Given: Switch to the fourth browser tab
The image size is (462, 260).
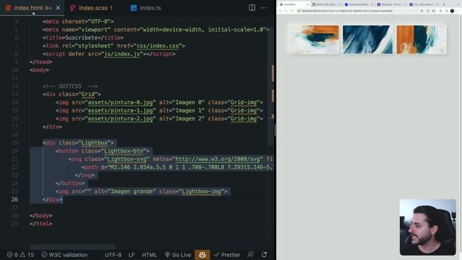Looking at the screenshot, I should (x=391, y=4).
